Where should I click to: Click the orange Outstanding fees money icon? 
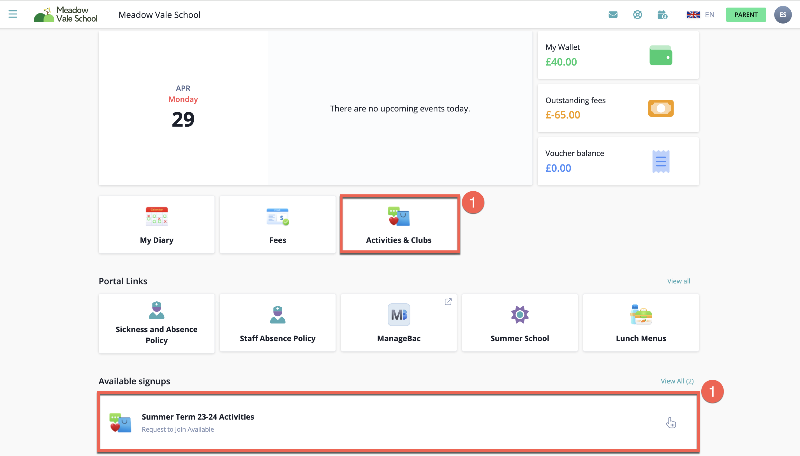click(x=661, y=108)
